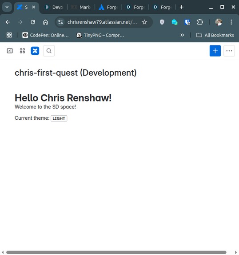Open the Chrome three-dot menu

(x=231, y=22)
